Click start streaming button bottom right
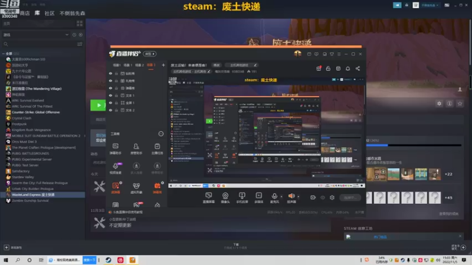472x265 pixels. [x=350, y=197]
